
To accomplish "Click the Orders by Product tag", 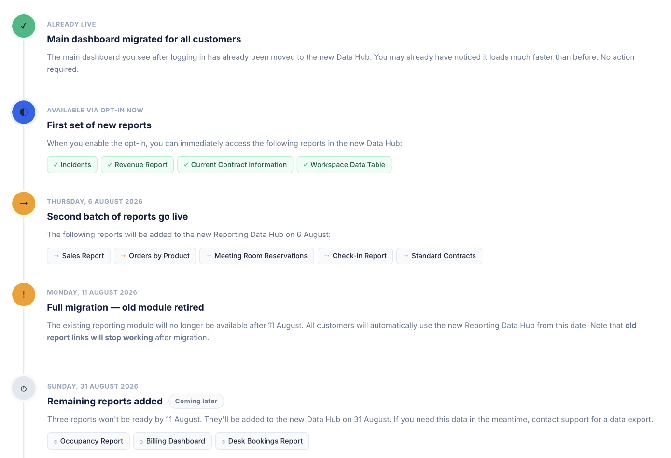I will click(155, 256).
